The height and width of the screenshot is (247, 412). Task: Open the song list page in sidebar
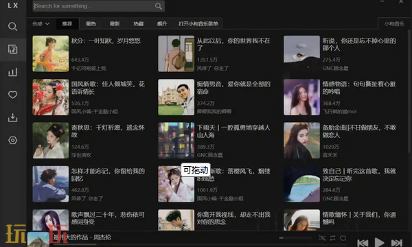pos(12,49)
